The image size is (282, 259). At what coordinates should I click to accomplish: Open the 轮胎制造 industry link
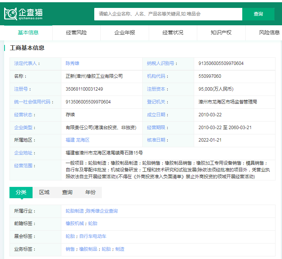(x=75, y=211)
